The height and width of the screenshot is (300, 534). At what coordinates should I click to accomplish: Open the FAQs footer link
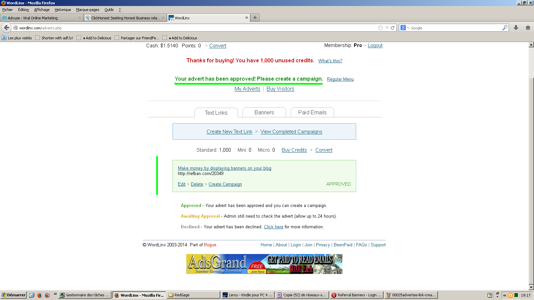pyautogui.click(x=361, y=245)
